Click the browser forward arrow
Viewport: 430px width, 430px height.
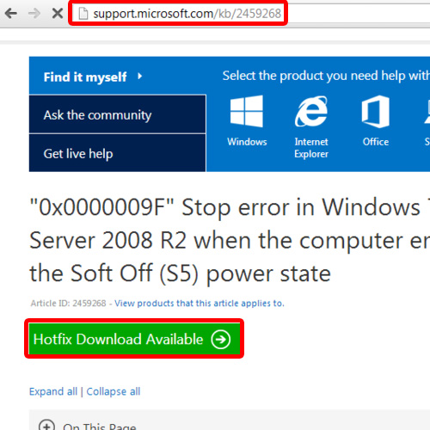coord(34,13)
